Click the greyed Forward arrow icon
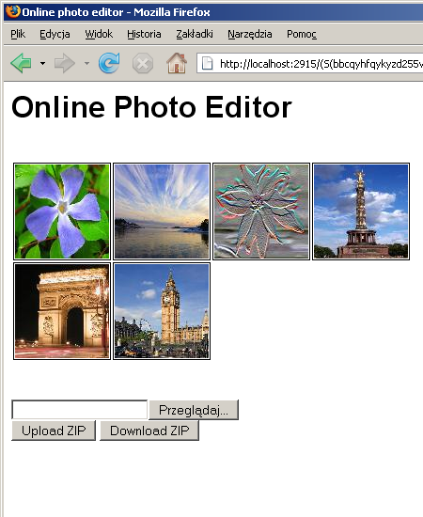This screenshot has width=423, height=517. pyautogui.click(x=65, y=63)
